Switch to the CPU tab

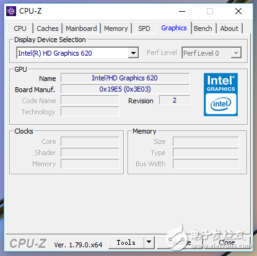pos(20,28)
